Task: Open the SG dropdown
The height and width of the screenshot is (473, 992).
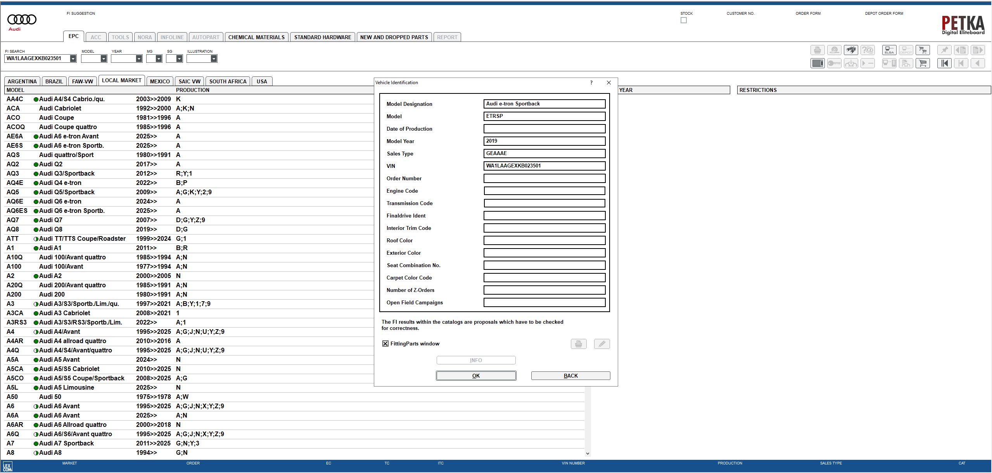Action: click(179, 59)
